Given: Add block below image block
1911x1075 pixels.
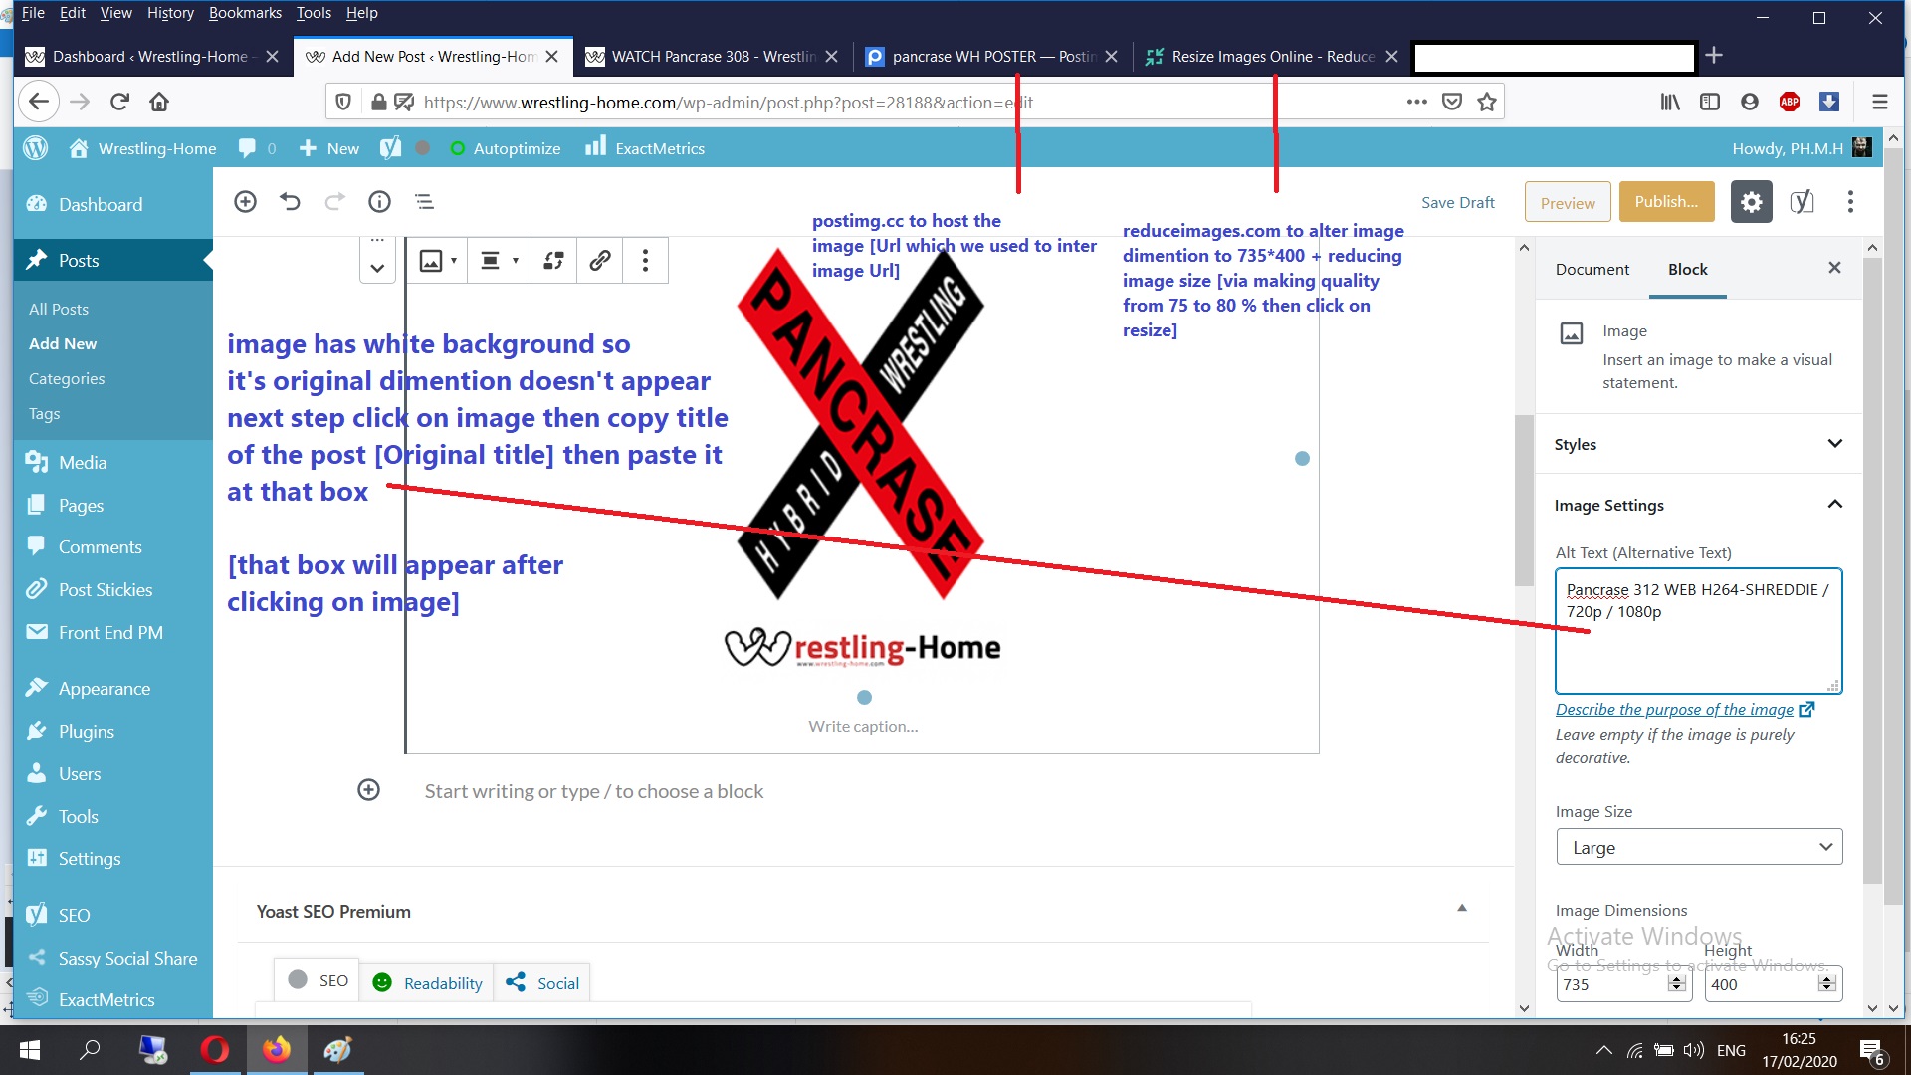Looking at the screenshot, I should (x=368, y=790).
